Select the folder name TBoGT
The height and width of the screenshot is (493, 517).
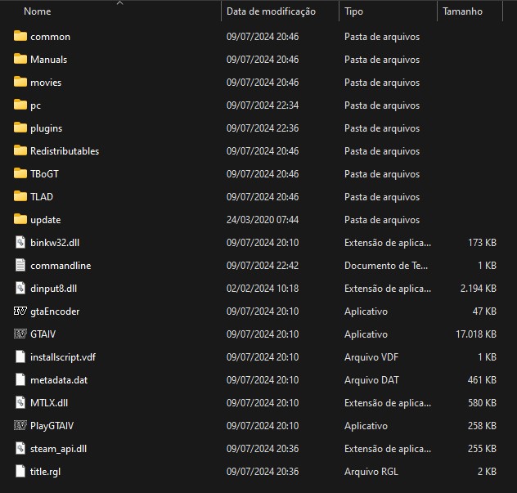pos(44,173)
